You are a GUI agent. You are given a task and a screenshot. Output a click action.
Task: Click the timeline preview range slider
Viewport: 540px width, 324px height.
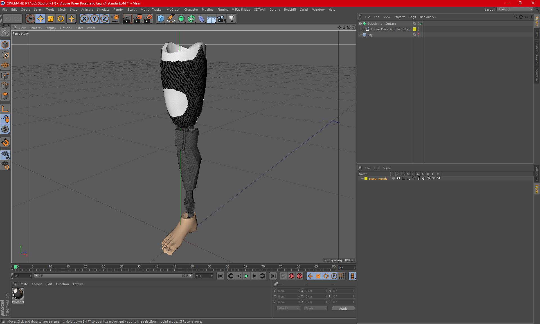113,276
